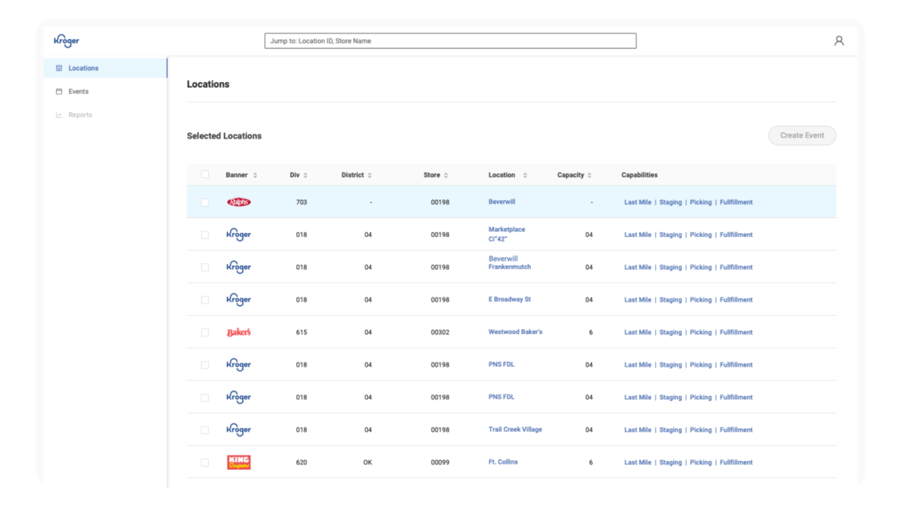Click the Reports chart icon in sidebar
Screen dimensions: 900x529
coord(59,115)
